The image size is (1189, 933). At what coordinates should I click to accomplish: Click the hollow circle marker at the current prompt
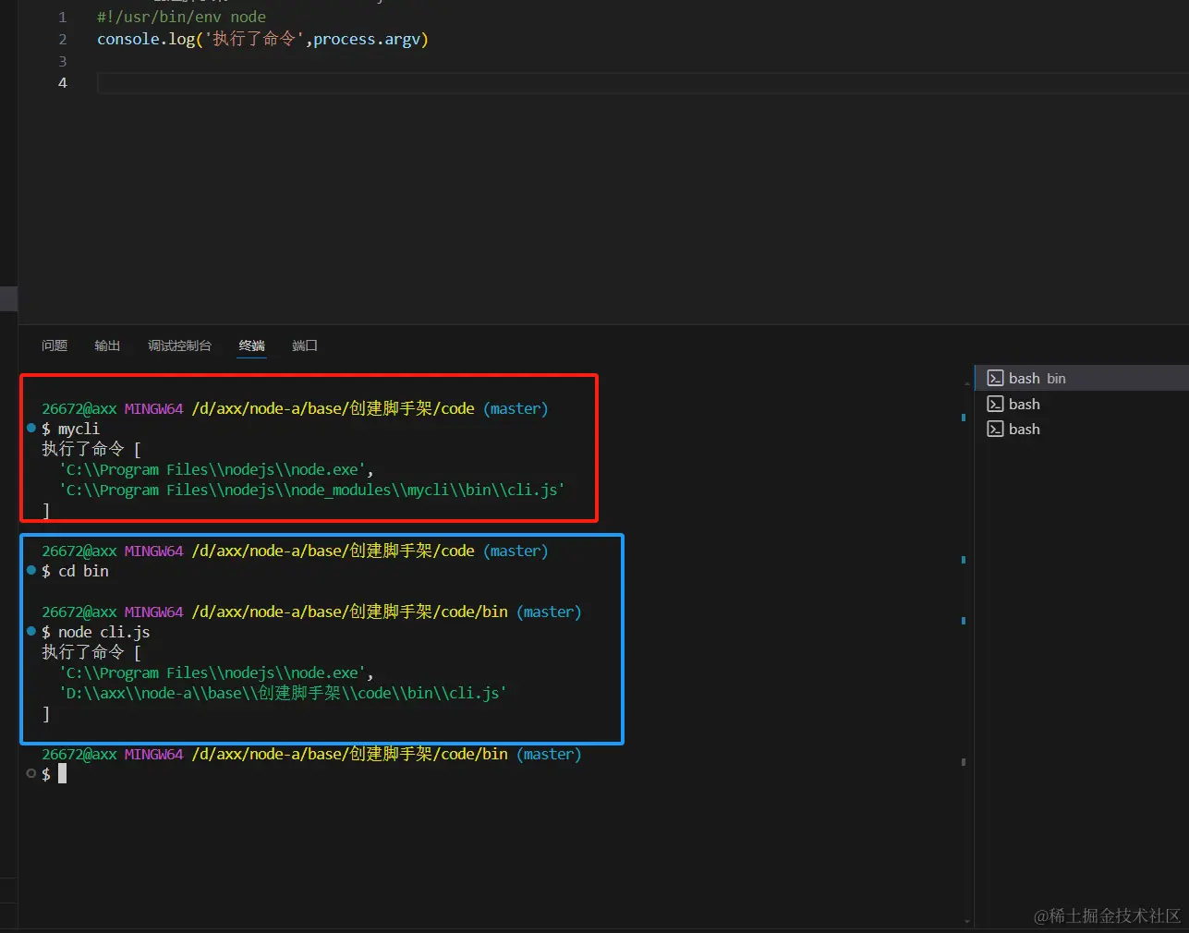(31, 774)
